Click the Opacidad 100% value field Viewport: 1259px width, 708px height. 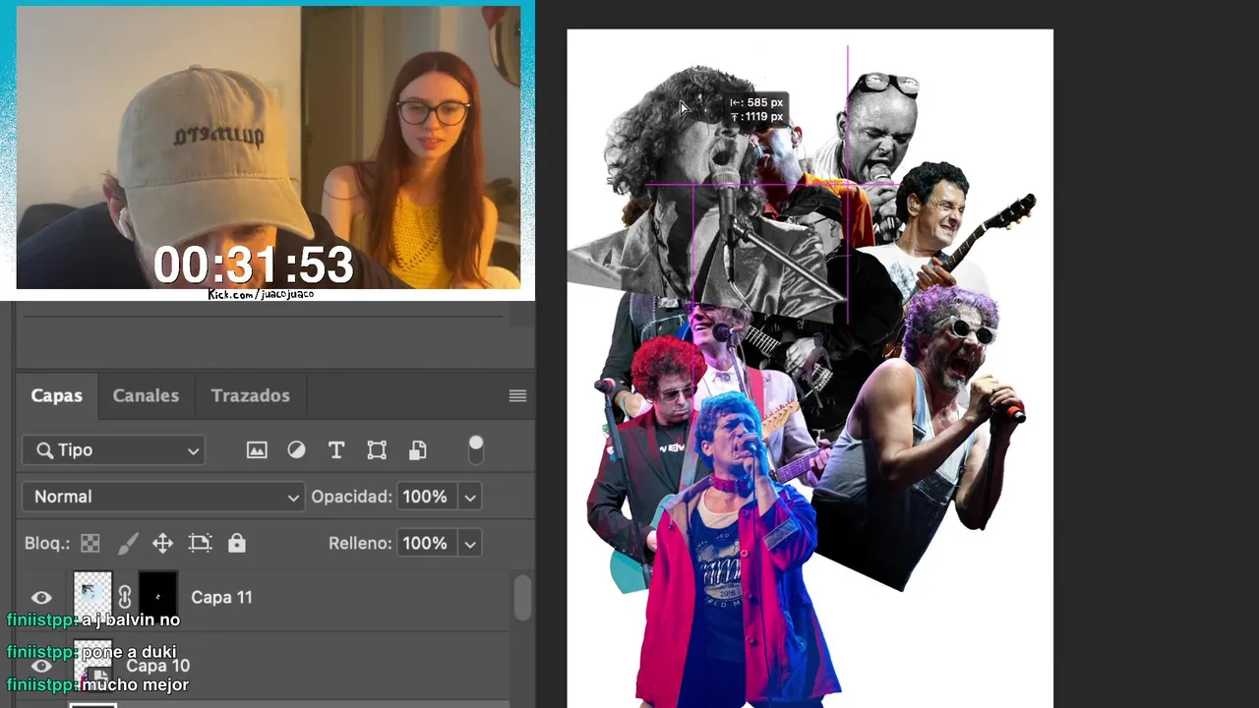point(425,497)
